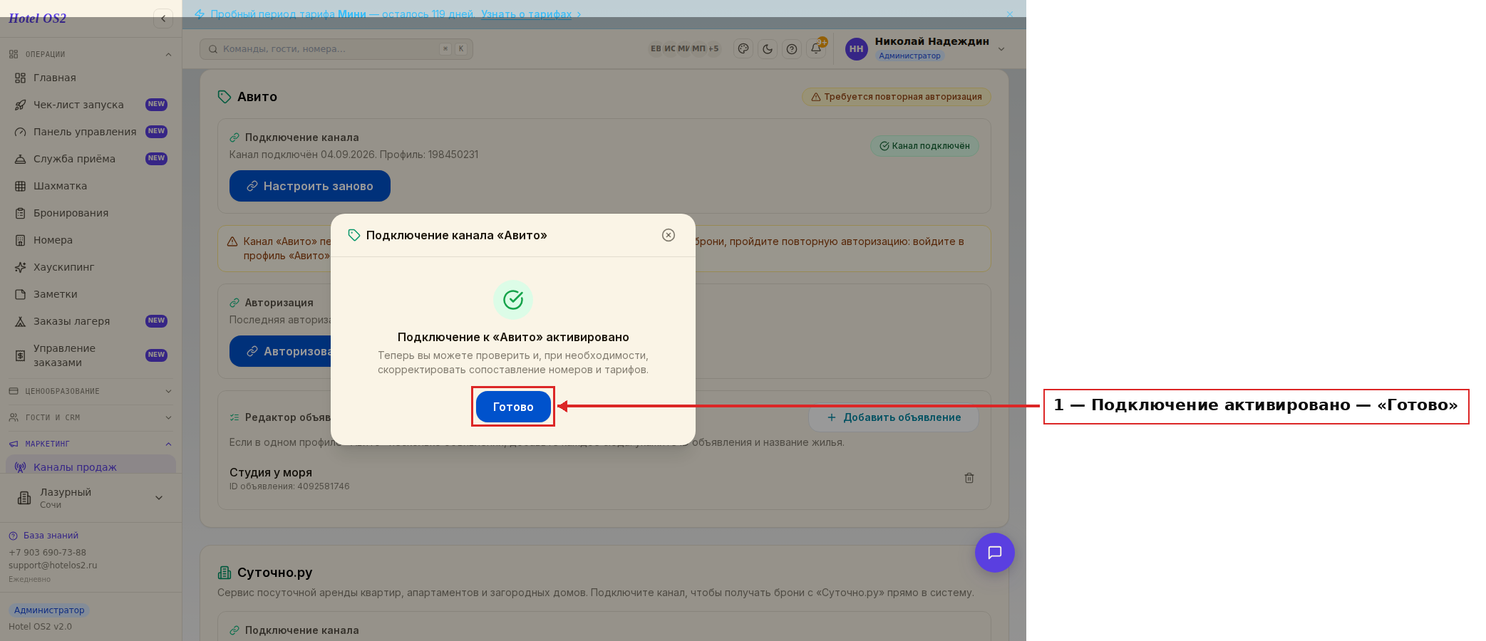Viewport: 1486px width, 641px height.
Task: Collapse the МАРКЕТИНГ section
Action: pos(91,444)
